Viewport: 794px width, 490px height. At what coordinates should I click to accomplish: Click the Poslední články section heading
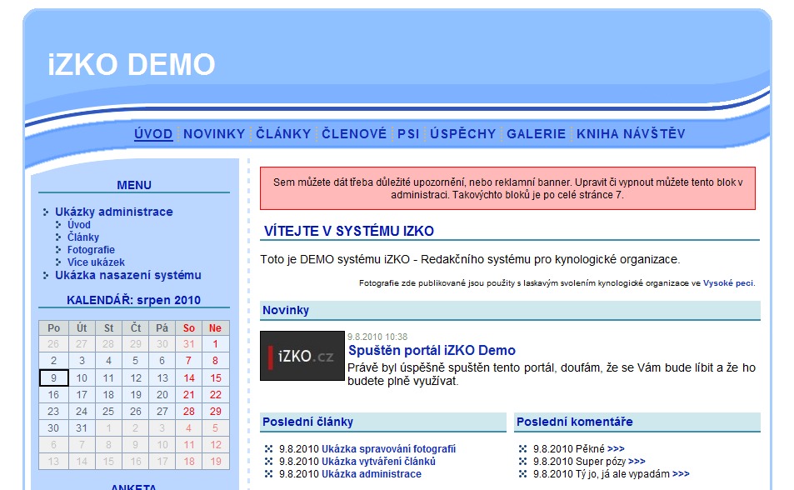coord(308,422)
